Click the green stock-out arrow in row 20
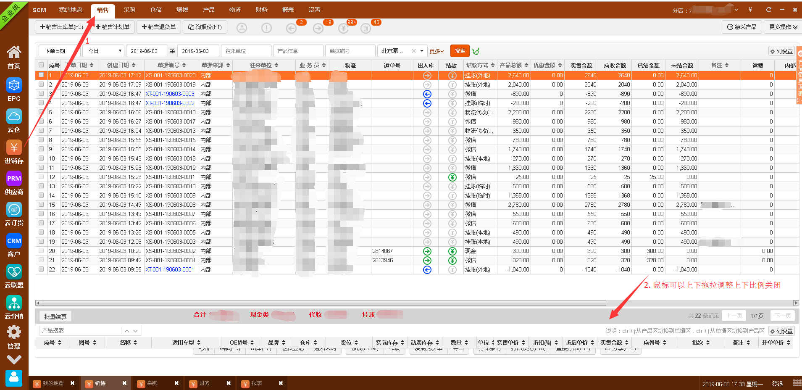The image size is (802, 390). pyautogui.click(x=427, y=251)
